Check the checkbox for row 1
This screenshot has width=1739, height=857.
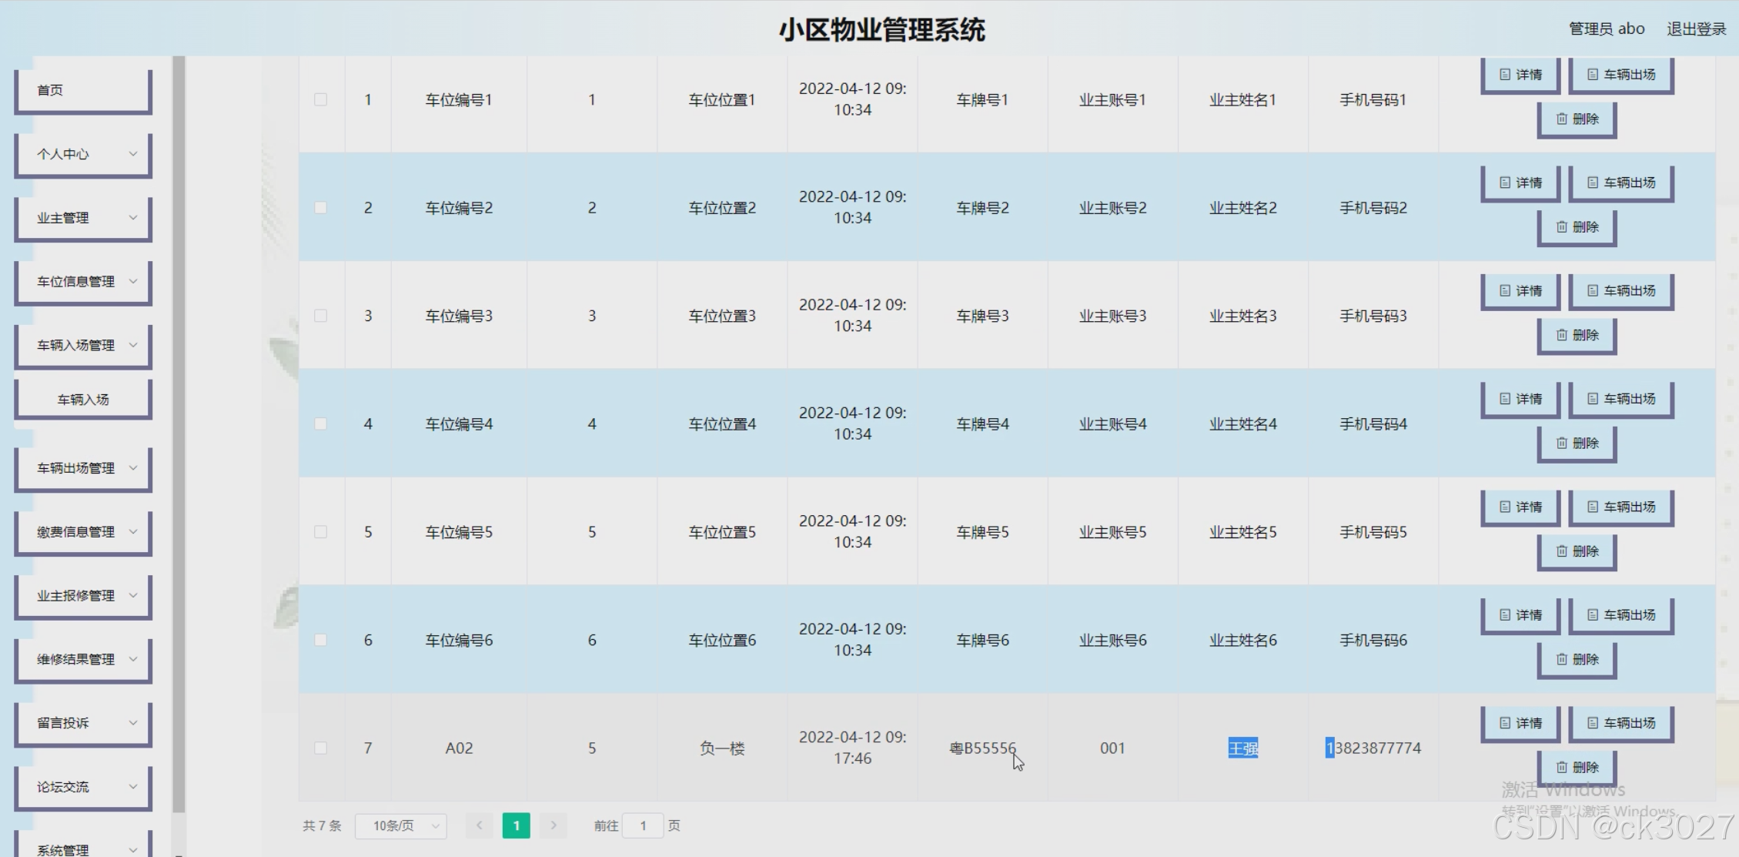[320, 100]
